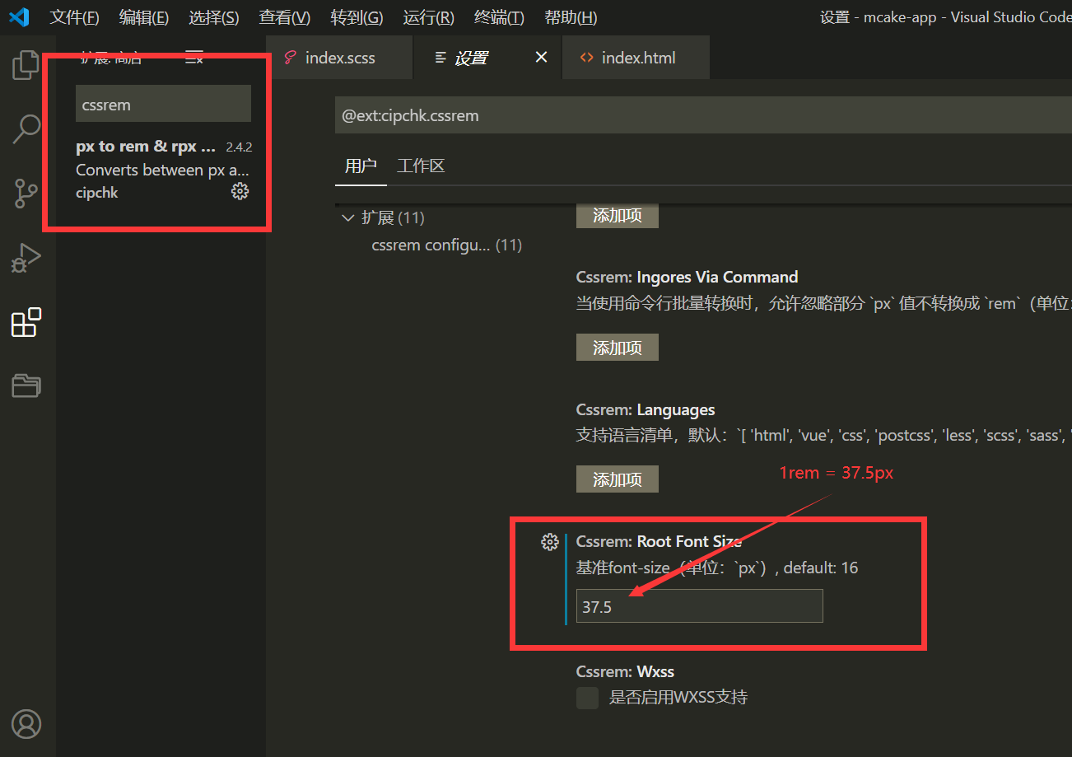Switch to 设置 editor tab
Viewport: 1072px width, 757px height.
[x=487, y=58]
